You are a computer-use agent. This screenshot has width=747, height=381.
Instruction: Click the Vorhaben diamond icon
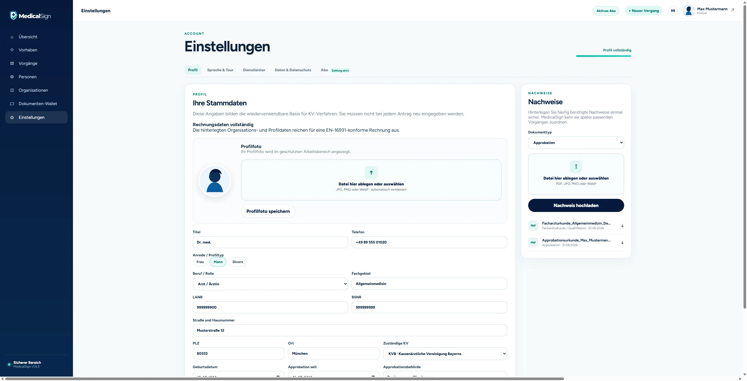tap(12, 50)
